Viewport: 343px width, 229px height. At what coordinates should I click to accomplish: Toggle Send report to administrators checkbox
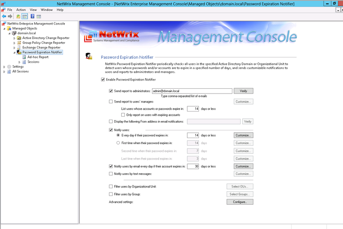(x=111, y=91)
